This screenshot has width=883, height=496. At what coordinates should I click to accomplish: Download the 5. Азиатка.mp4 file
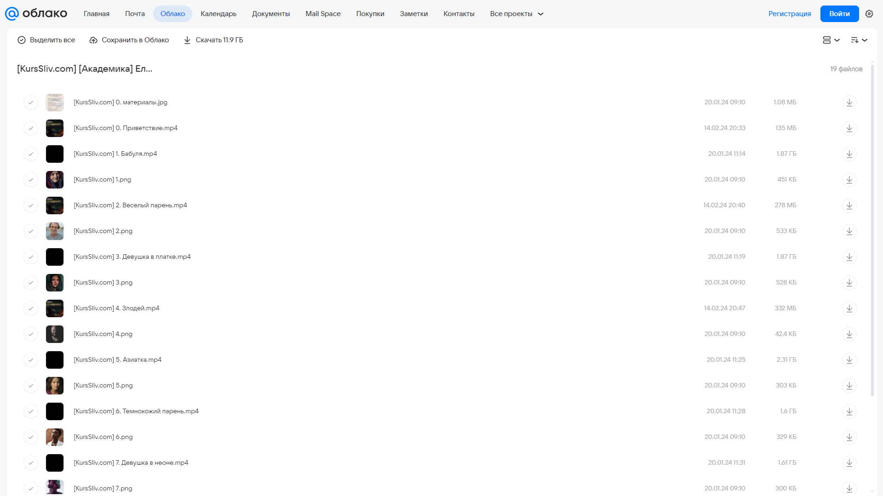click(849, 360)
